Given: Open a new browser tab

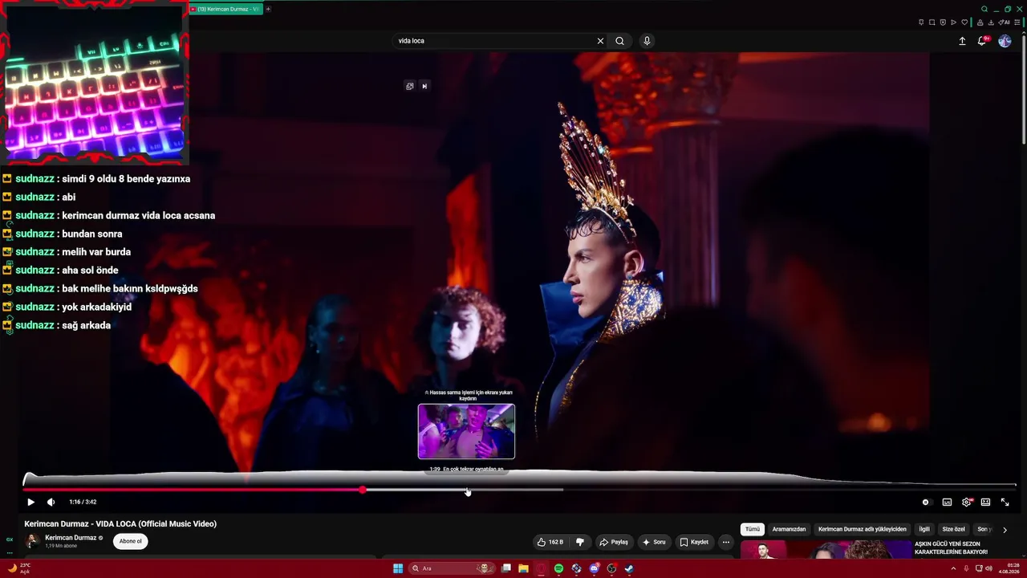Looking at the screenshot, I should click(x=268, y=9).
